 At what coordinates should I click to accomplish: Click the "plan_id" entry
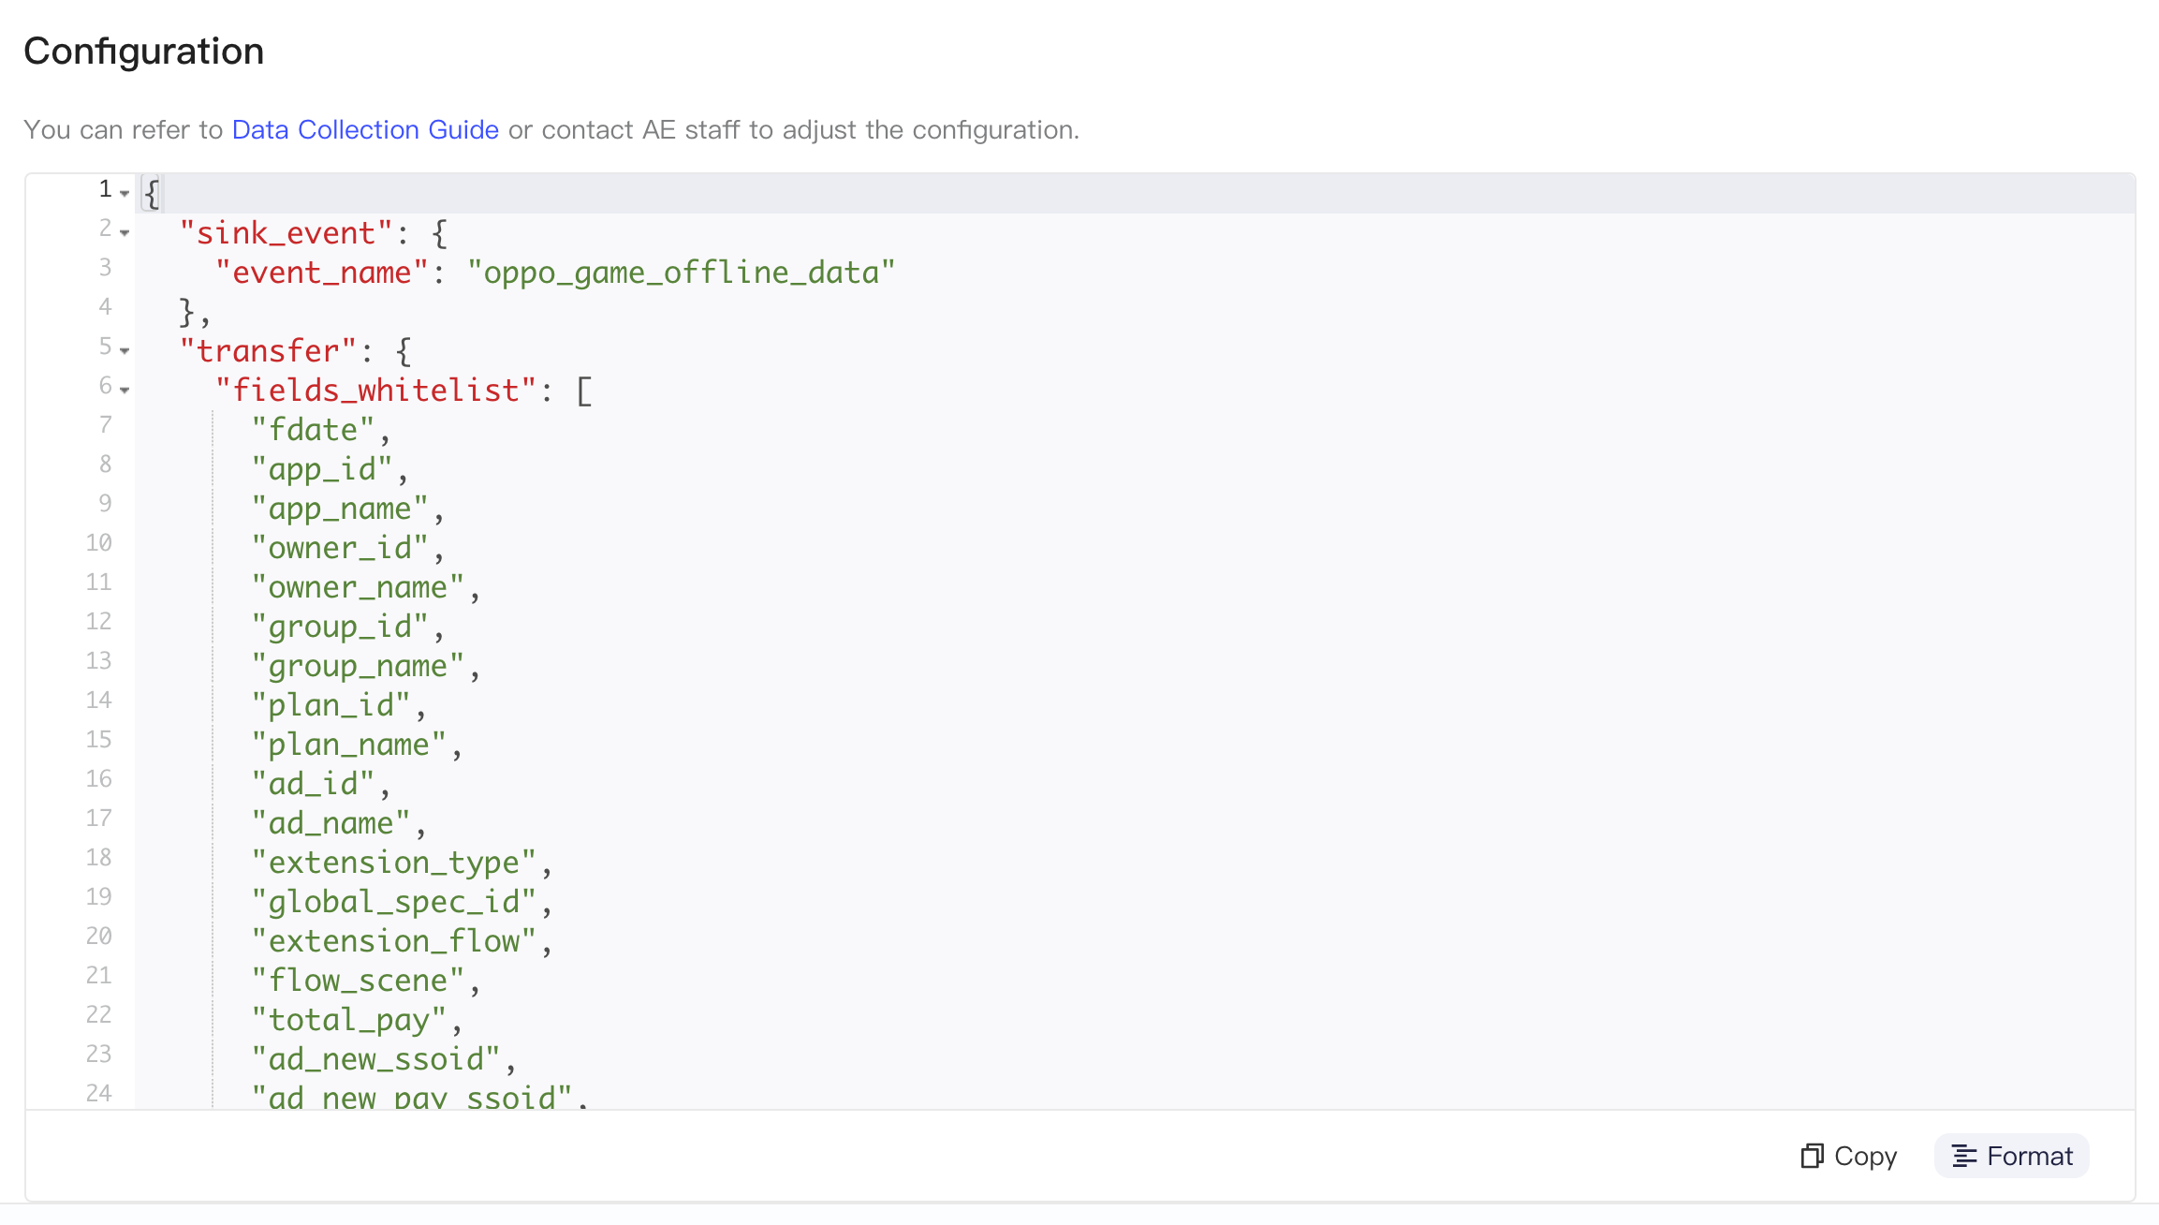[330, 704]
